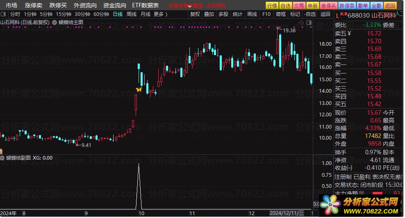Click the red L badge before 688030
Image resolution: width=405 pixels, height=218 pixels.
click(x=337, y=16)
